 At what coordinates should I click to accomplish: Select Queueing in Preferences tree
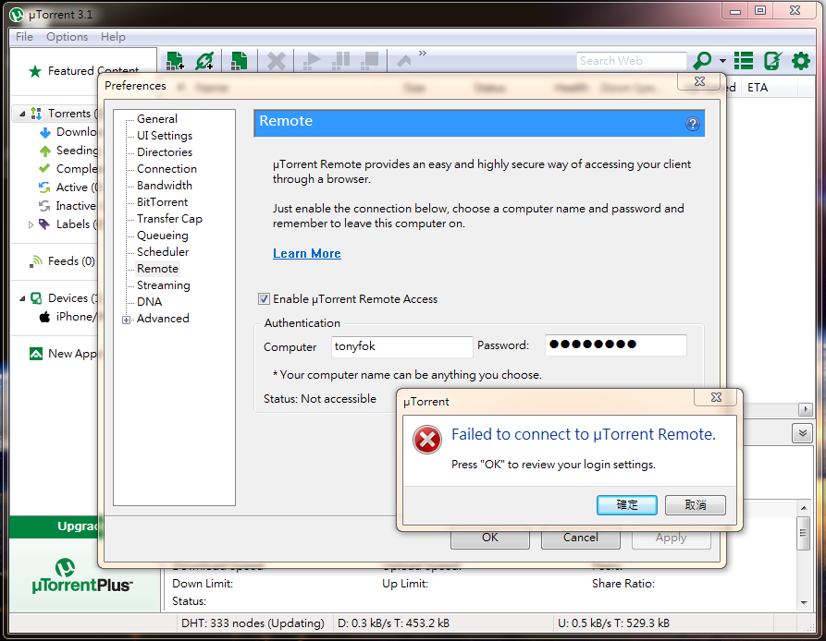point(162,236)
